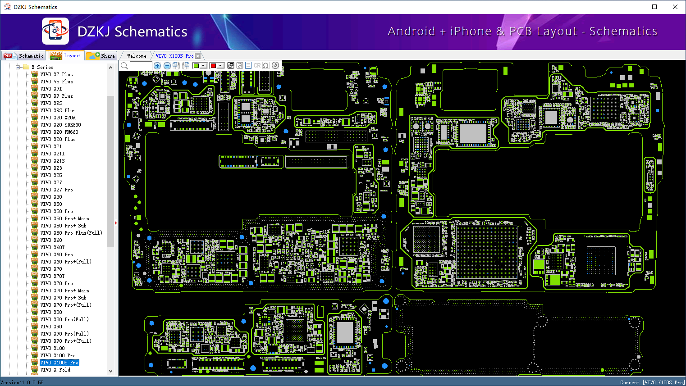Click the tree scrollbar down arrow
This screenshot has width=686, height=386.
(x=111, y=371)
